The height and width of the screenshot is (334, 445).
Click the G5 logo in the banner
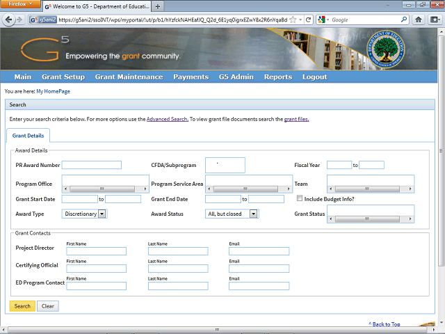(x=44, y=48)
